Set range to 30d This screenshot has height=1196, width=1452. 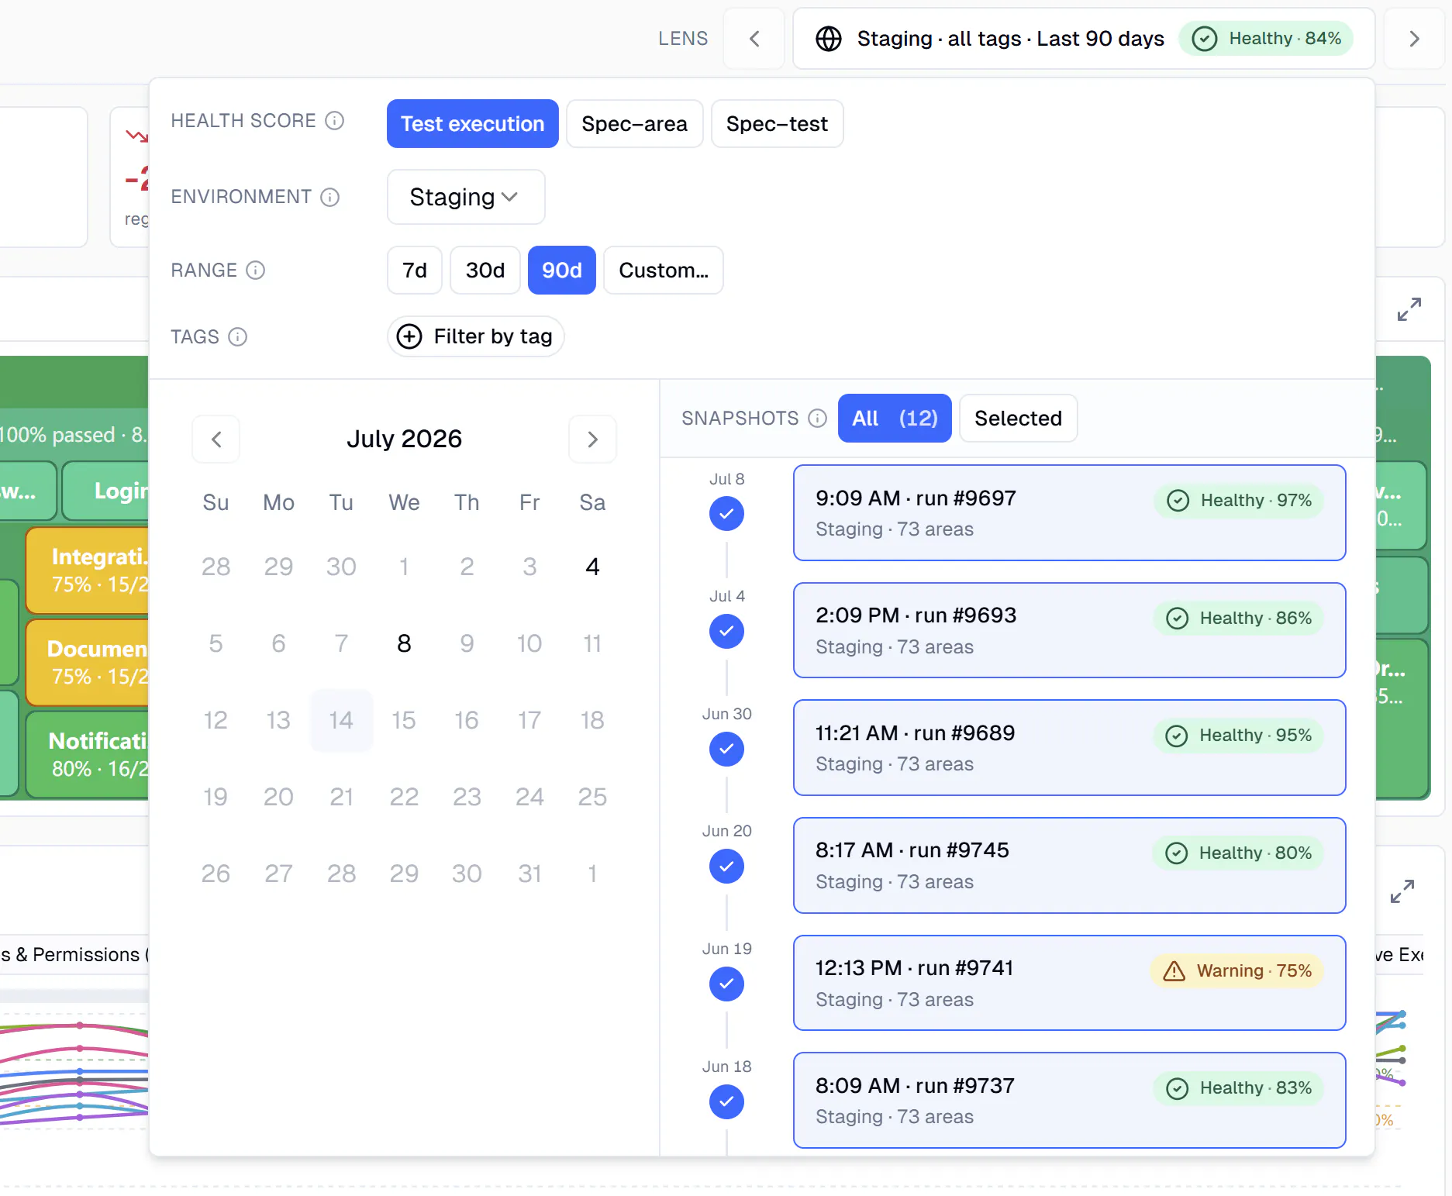point(485,271)
